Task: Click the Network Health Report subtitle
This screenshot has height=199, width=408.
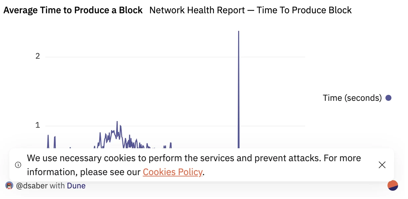Action: pos(250,10)
